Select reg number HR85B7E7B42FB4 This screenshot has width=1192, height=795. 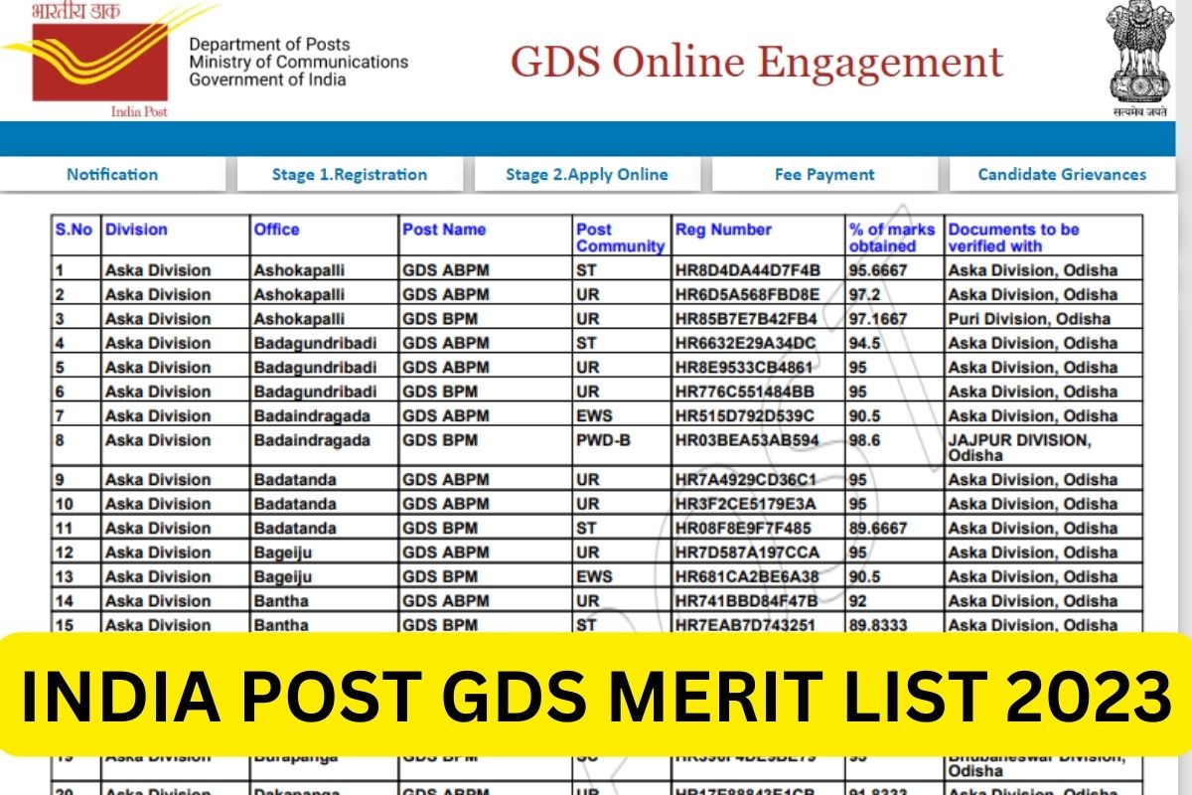[x=747, y=319]
